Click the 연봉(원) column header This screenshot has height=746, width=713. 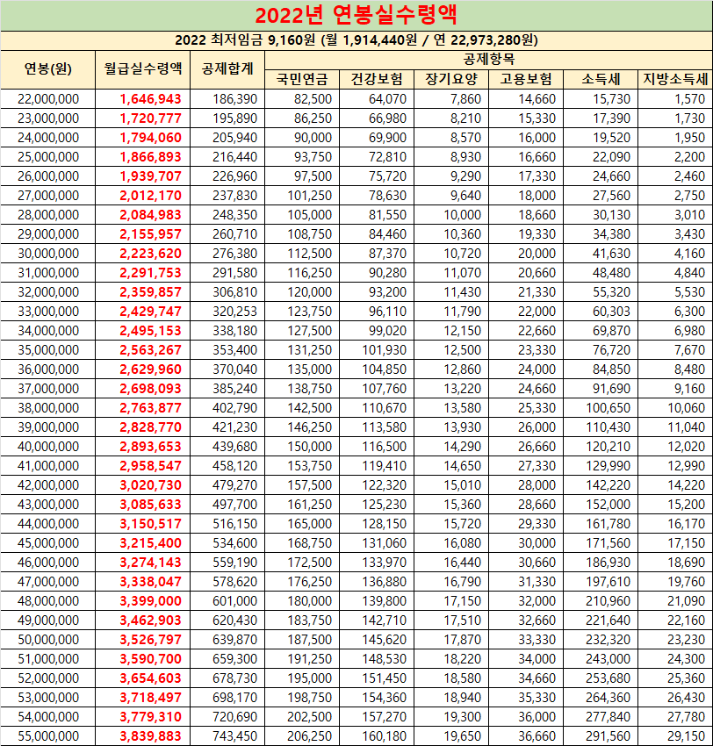[x=48, y=69]
